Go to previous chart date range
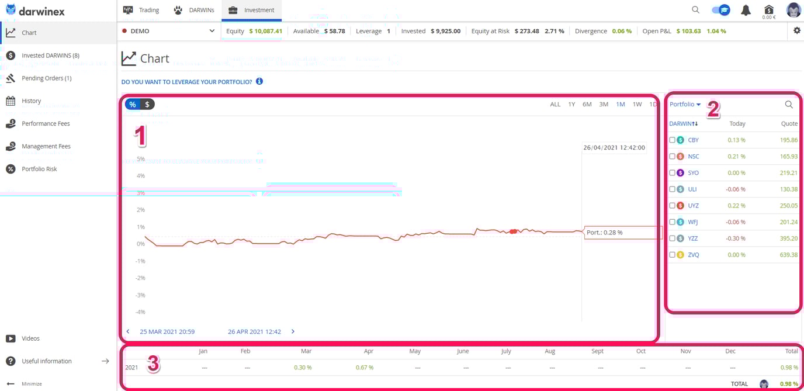 (x=128, y=331)
